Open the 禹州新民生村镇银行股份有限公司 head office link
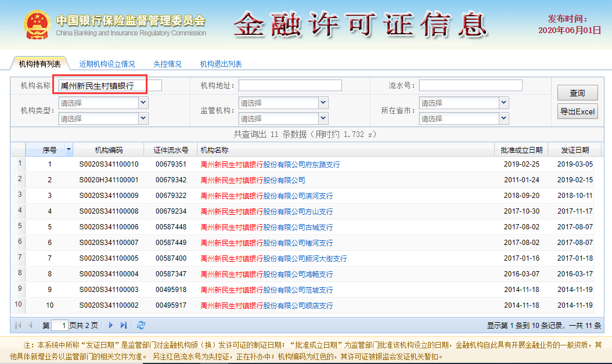 pos(253,180)
